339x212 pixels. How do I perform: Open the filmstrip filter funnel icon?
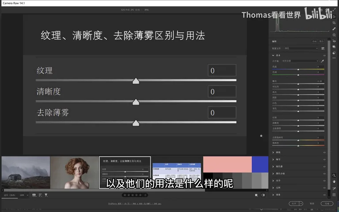(x=46, y=195)
